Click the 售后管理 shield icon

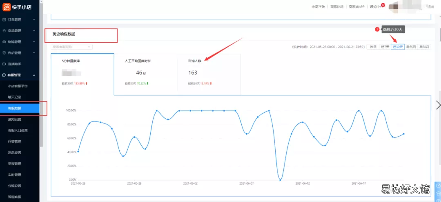pyautogui.click(x=4, y=53)
